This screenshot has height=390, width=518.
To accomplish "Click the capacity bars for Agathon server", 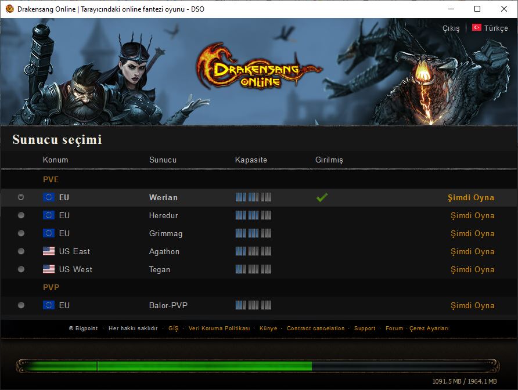I will pyautogui.click(x=253, y=251).
